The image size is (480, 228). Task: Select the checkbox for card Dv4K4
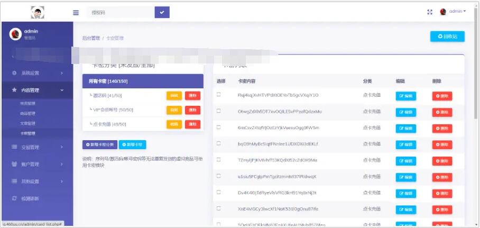pos(218,192)
